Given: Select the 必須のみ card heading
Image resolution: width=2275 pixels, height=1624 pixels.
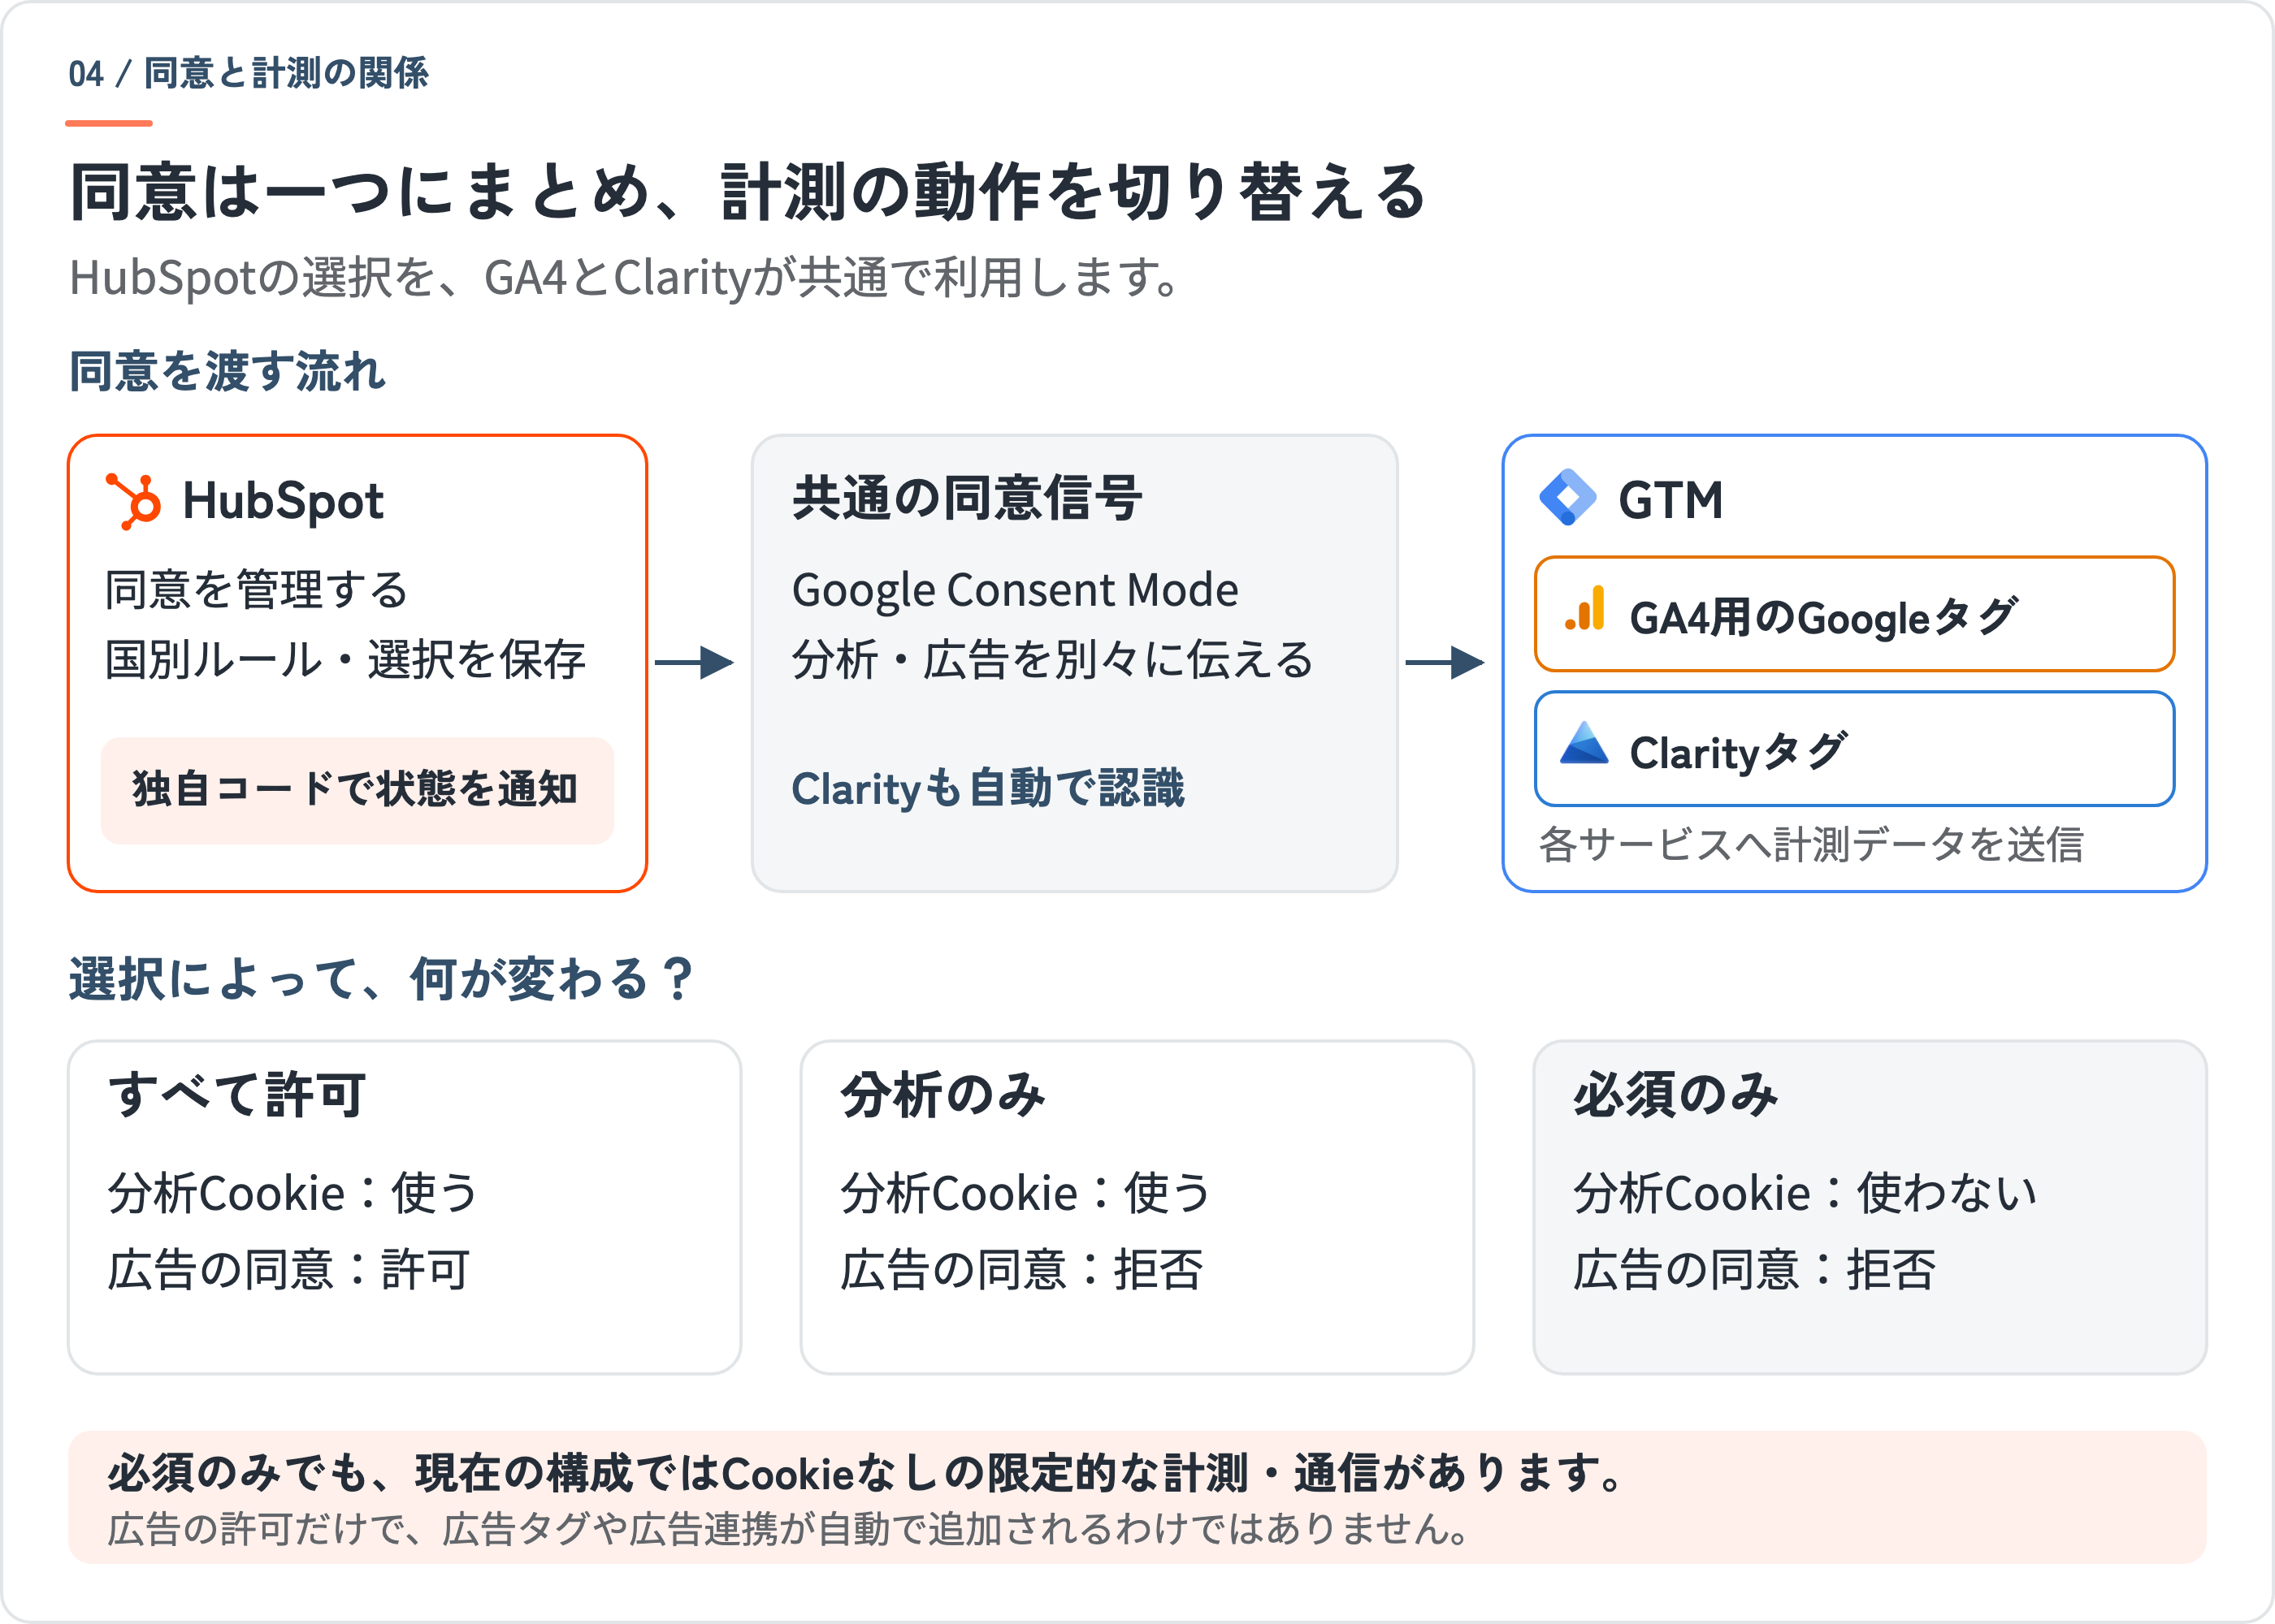Looking at the screenshot, I should [x=1675, y=1094].
